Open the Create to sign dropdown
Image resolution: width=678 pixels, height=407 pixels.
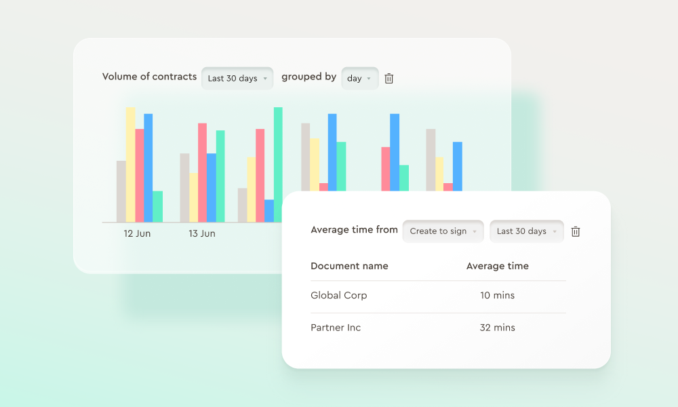(x=443, y=231)
